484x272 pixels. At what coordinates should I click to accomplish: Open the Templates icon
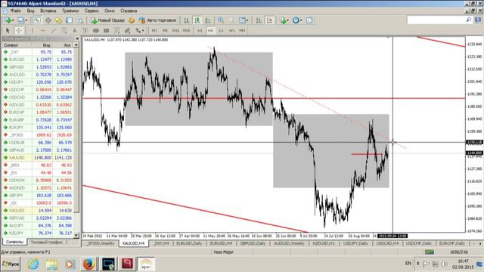pyautogui.click(x=309, y=20)
